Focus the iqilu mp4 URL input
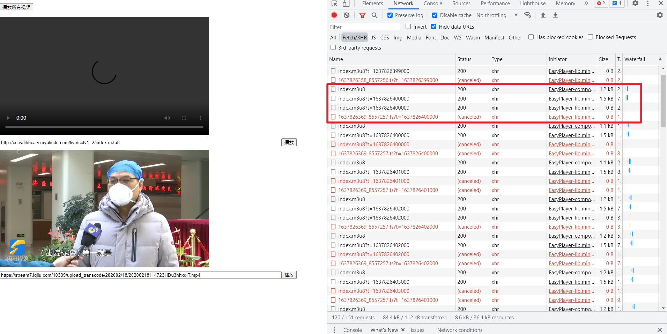 pos(141,275)
